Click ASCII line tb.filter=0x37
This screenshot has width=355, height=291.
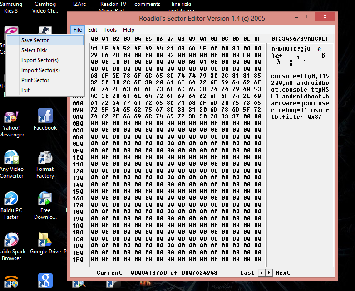(296, 116)
